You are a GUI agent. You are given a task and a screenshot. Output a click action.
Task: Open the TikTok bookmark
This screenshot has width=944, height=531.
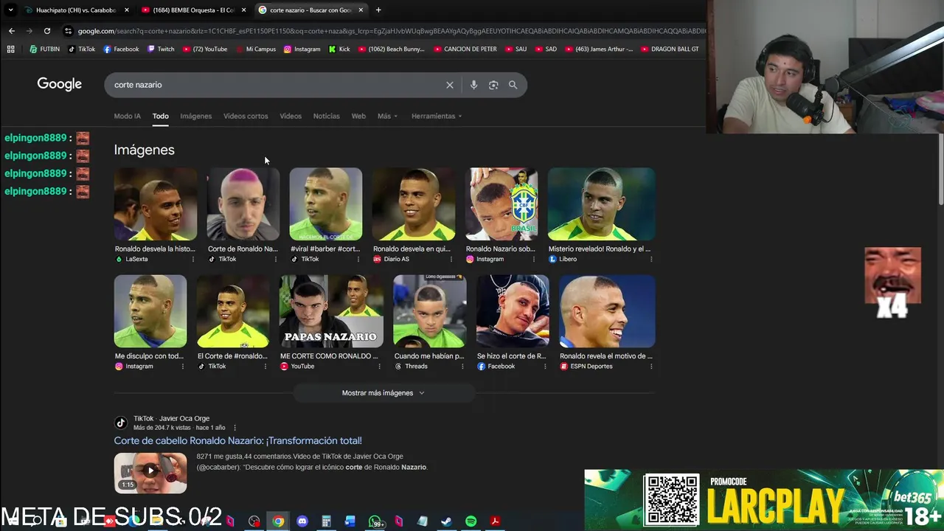(x=82, y=49)
